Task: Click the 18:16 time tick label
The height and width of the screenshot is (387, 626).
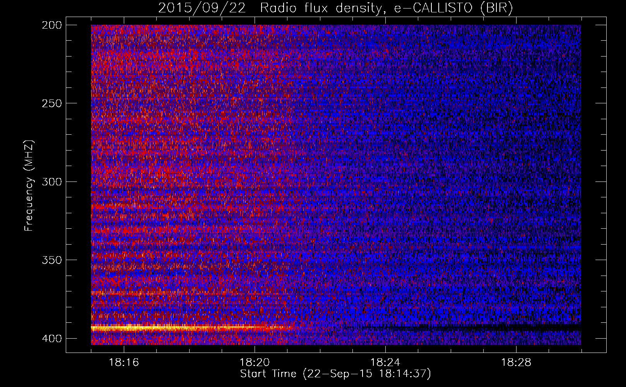Action: tap(124, 363)
